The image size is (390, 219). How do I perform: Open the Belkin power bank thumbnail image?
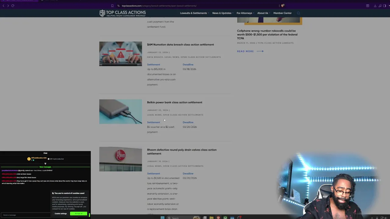[120, 112]
